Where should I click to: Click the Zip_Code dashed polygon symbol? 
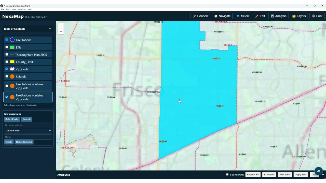pos(12,69)
